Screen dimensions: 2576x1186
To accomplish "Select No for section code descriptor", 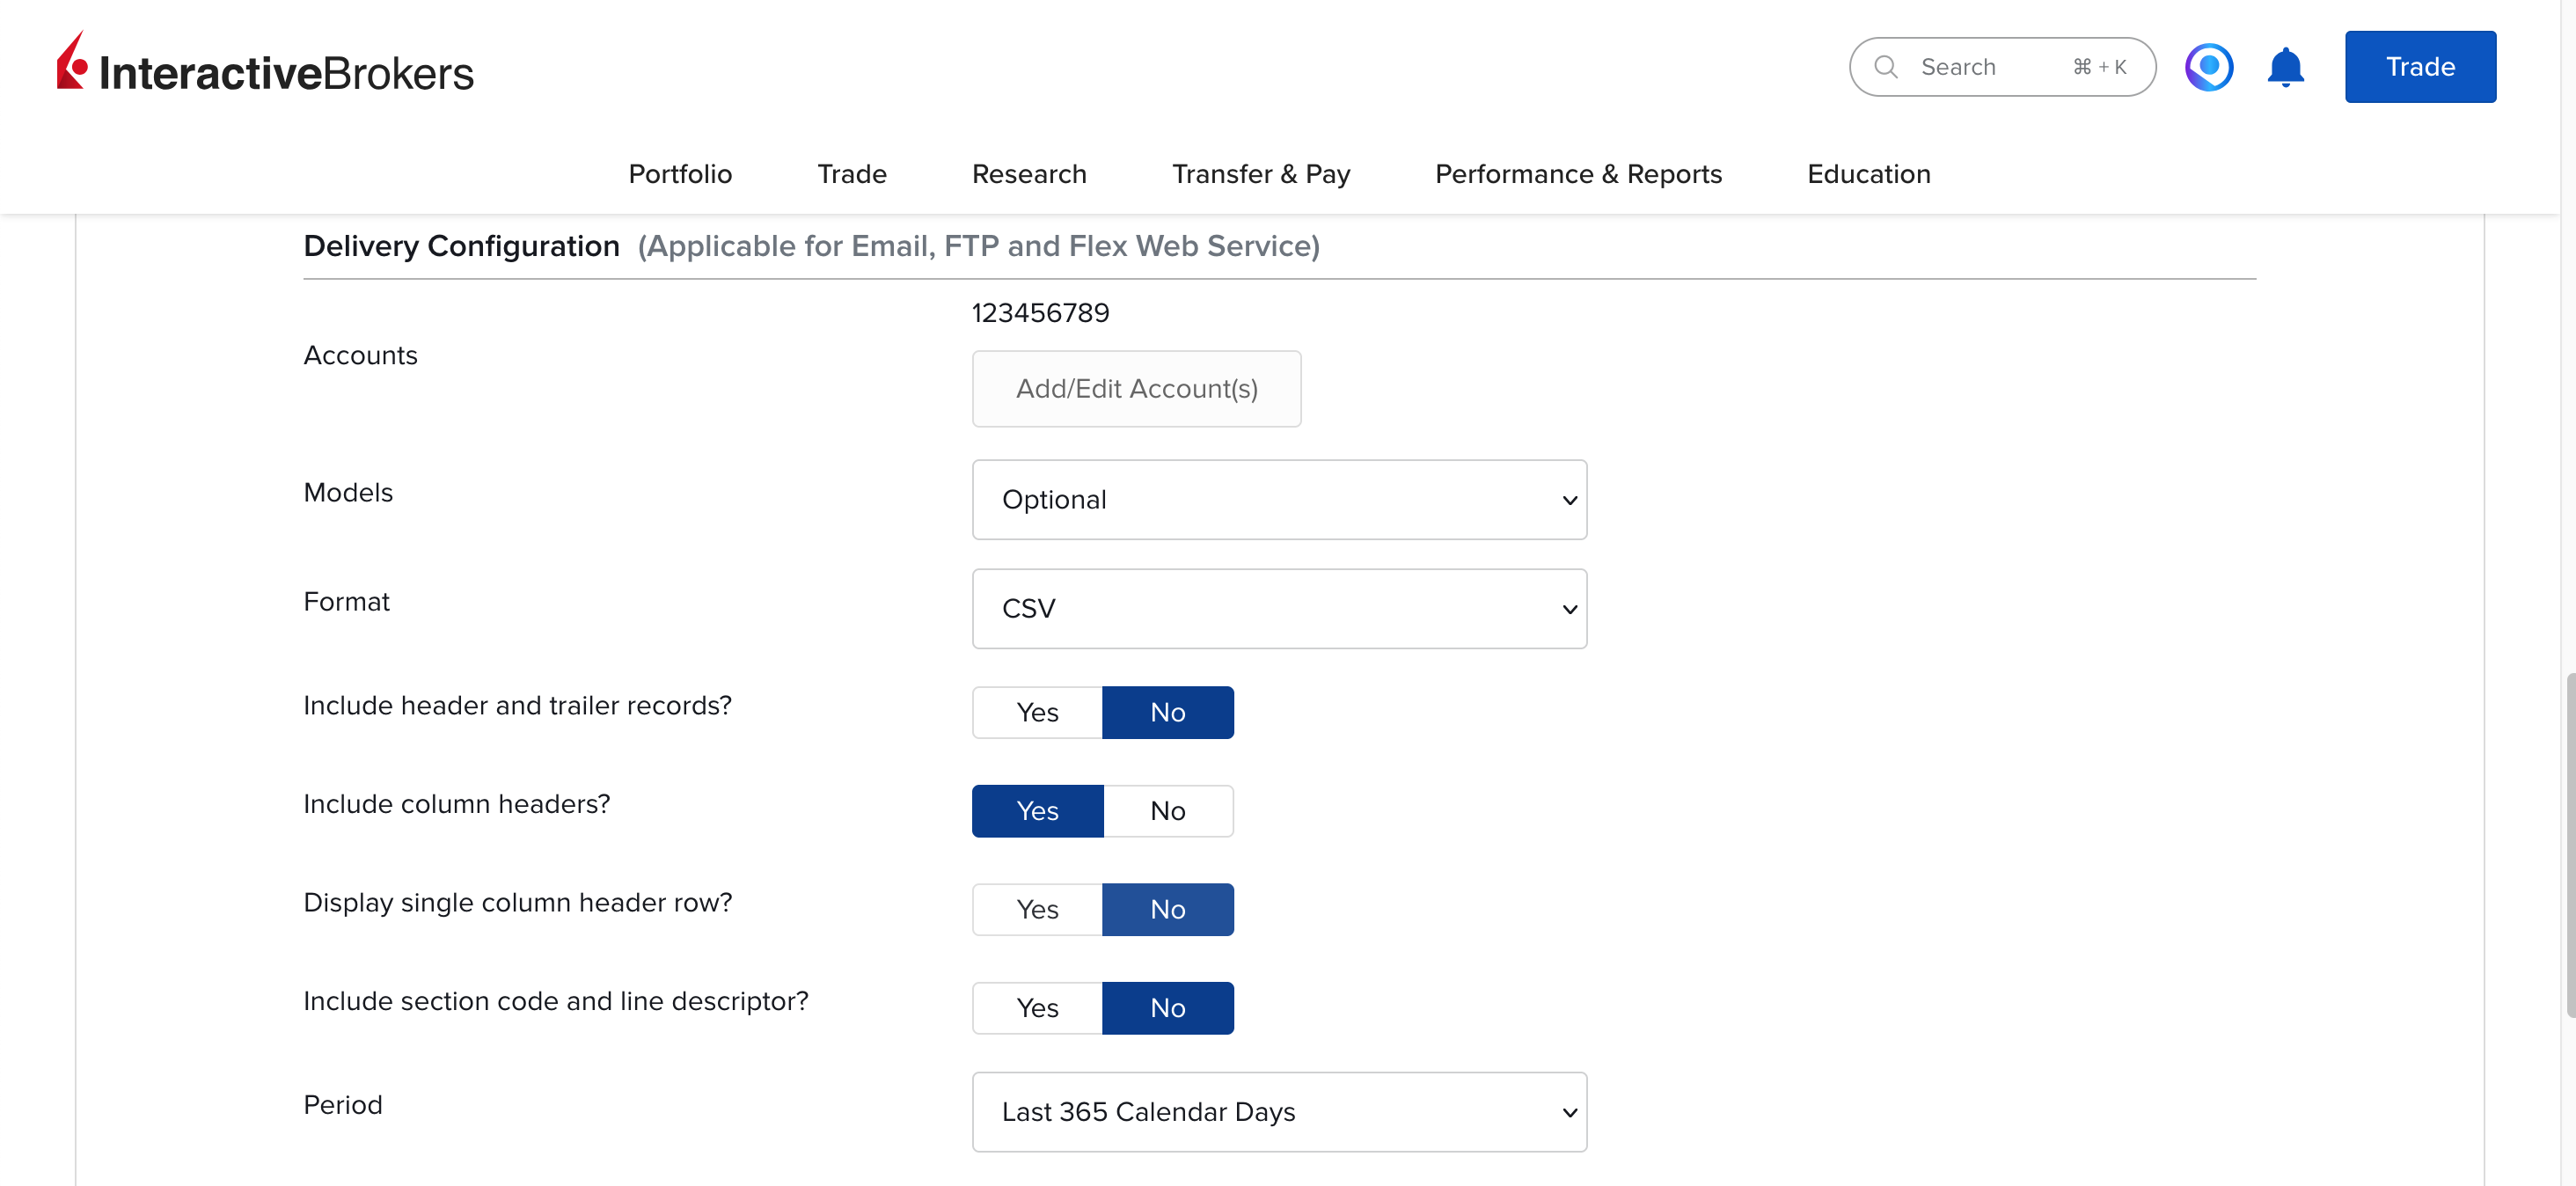I will (x=1168, y=1008).
